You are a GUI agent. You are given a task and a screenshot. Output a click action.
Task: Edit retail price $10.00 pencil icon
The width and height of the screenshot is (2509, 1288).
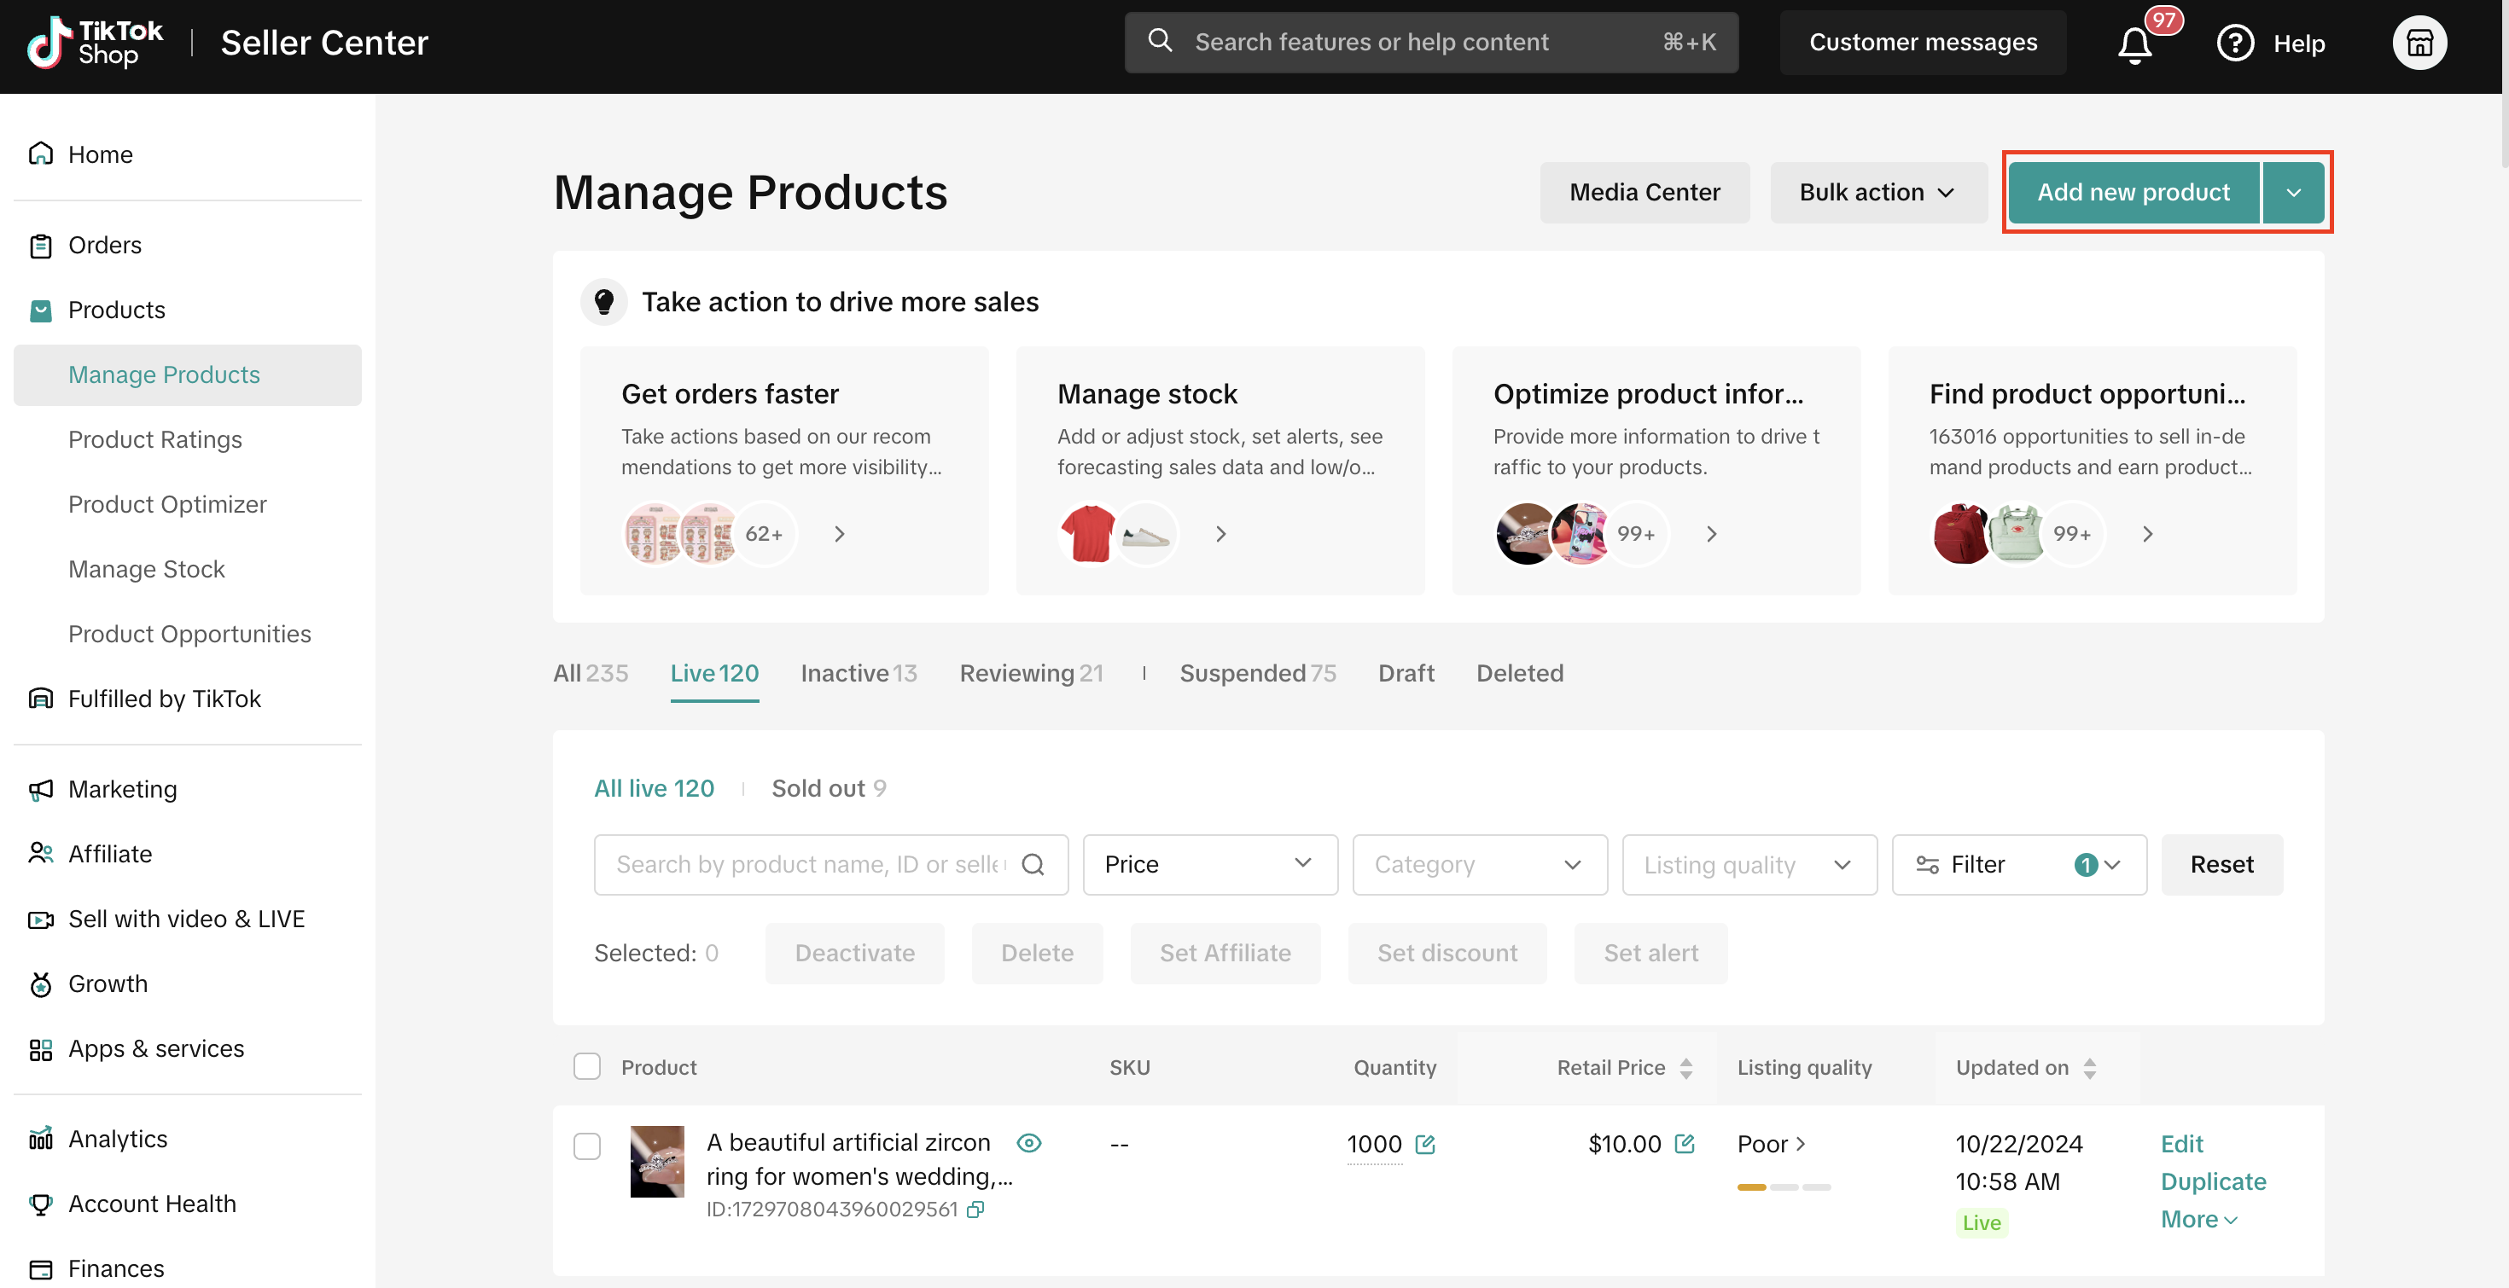pos(1684,1144)
